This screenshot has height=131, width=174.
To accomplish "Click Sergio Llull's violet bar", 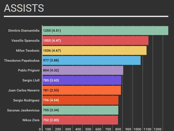I will (x=82, y=80).
